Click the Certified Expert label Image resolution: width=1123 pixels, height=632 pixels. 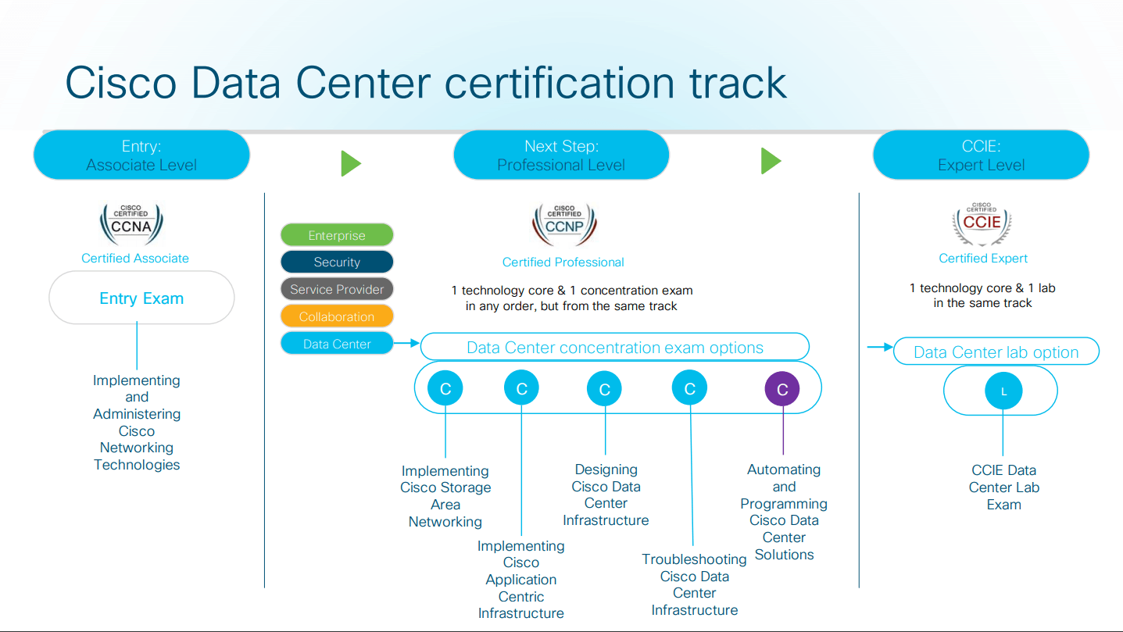point(983,258)
